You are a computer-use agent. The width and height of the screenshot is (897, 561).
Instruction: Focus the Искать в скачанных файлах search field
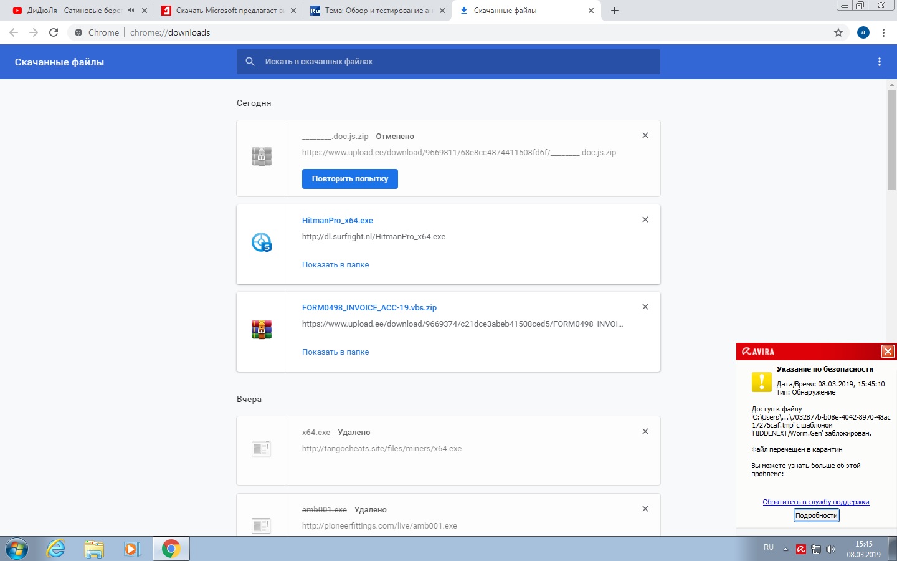click(448, 62)
